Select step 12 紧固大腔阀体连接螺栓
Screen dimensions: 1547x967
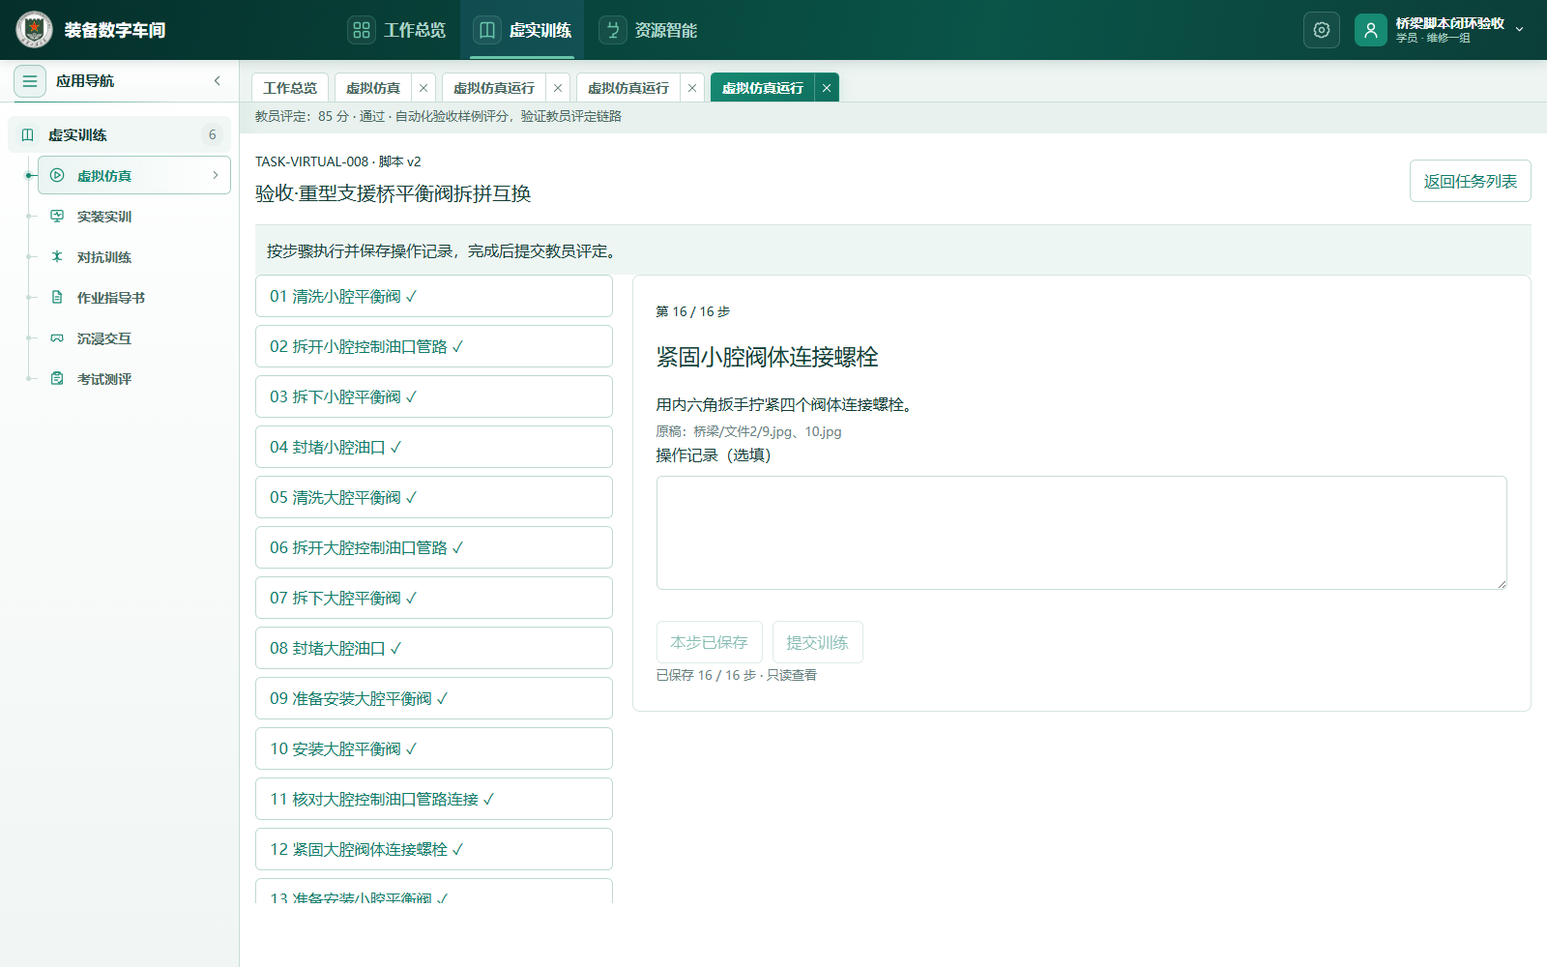[x=434, y=849]
